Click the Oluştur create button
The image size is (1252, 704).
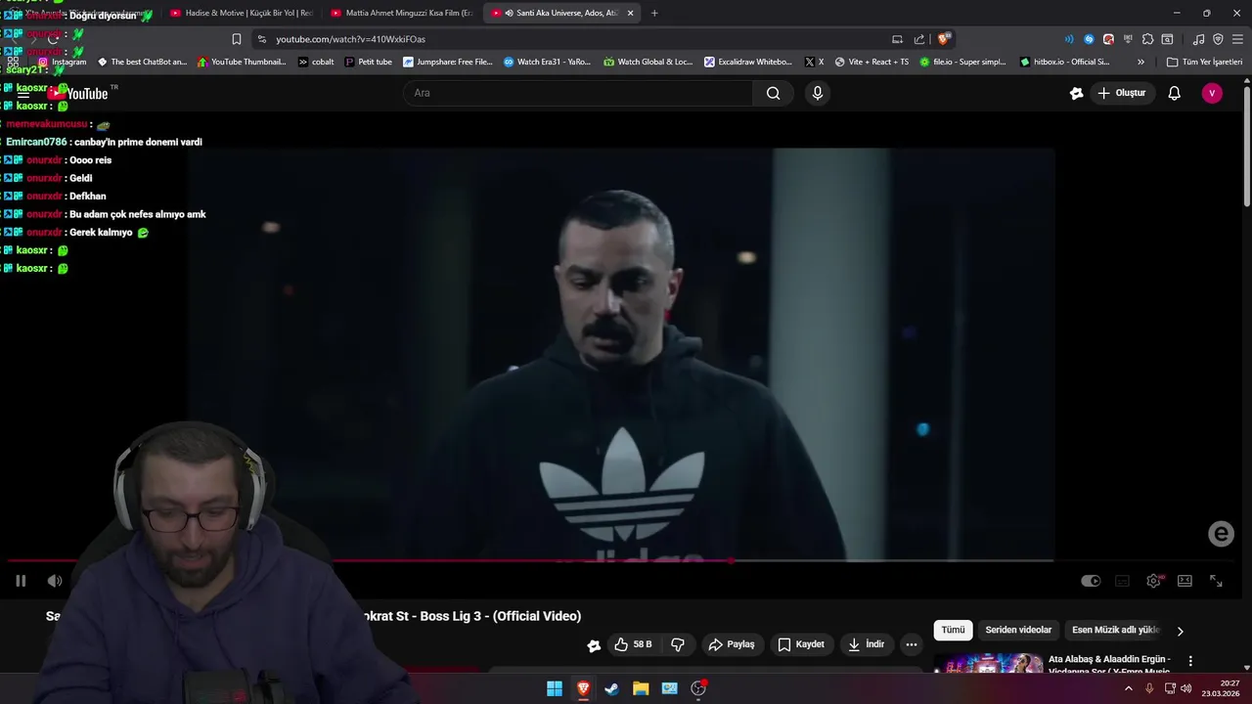click(1122, 93)
